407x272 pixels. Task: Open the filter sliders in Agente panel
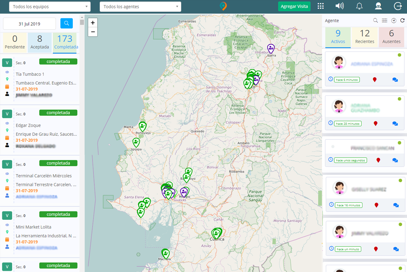click(x=384, y=21)
